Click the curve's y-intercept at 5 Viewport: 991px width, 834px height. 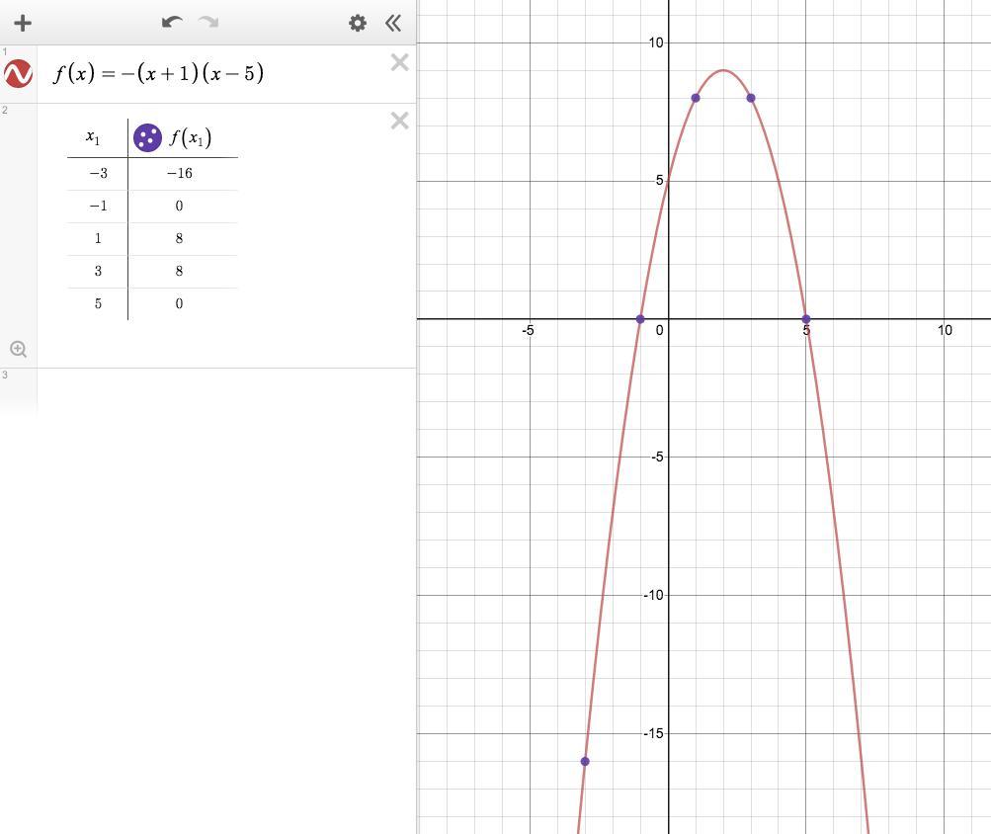(668, 181)
